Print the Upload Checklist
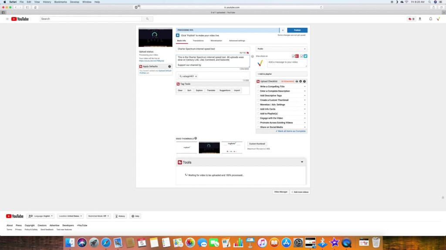The image size is (446, 250). [297, 81]
